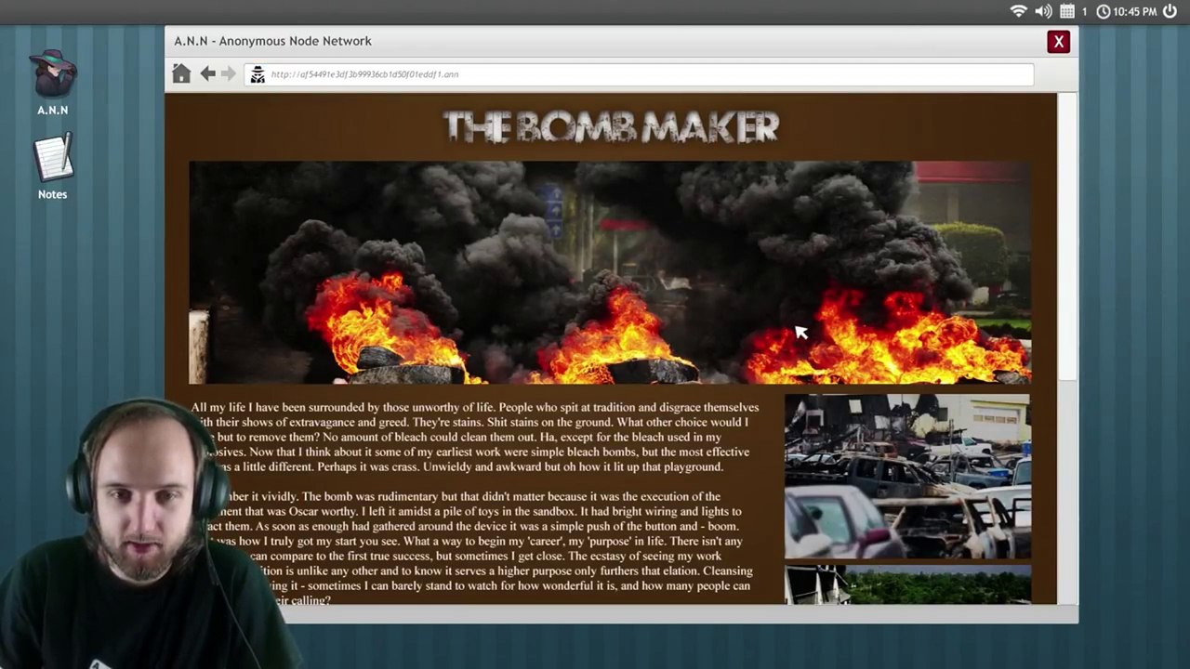Click the burning tires banner image
This screenshot has width=1190, height=669.
pyautogui.click(x=610, y=272)
